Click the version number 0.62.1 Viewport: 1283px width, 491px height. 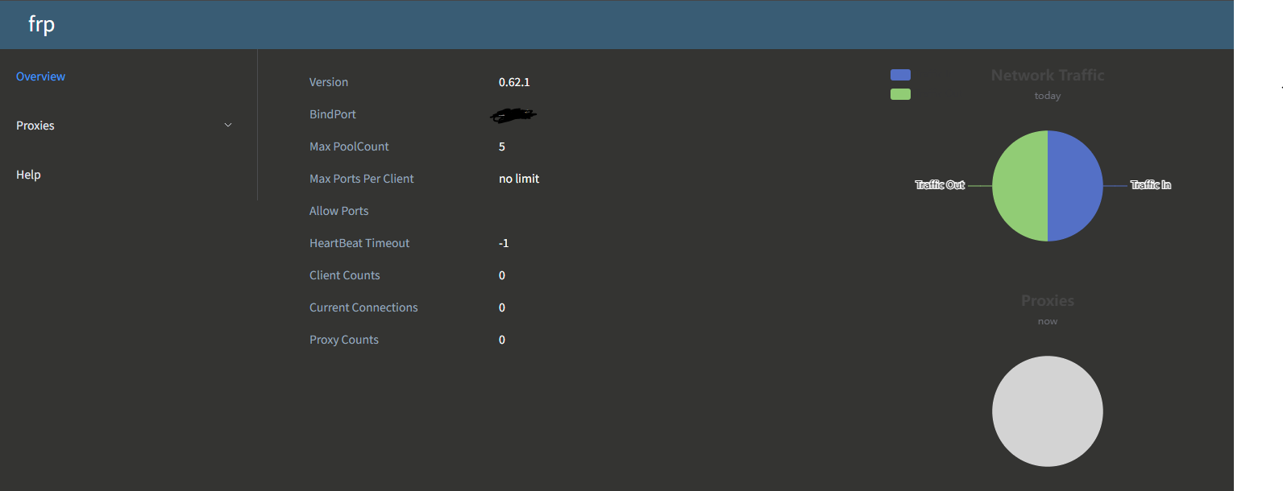pos(514,82)
